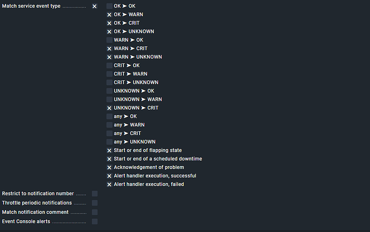Viewport: 370px width, 232px height.
Task: Uncheck Acknowledgement of problem
Action: pyautogui.click(x=109, y=168)
